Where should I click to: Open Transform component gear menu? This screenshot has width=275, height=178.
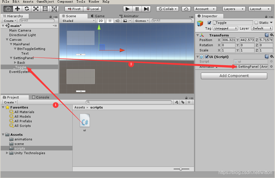tap(272, 35)
